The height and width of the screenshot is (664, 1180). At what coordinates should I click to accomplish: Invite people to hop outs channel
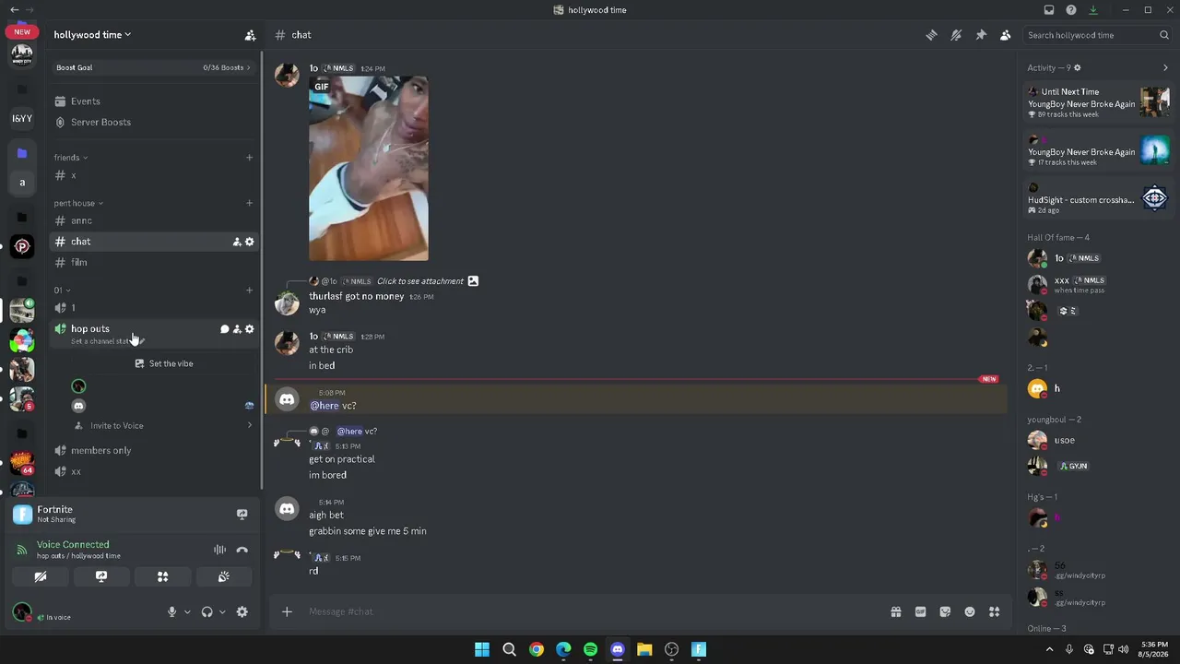point(237,329)
